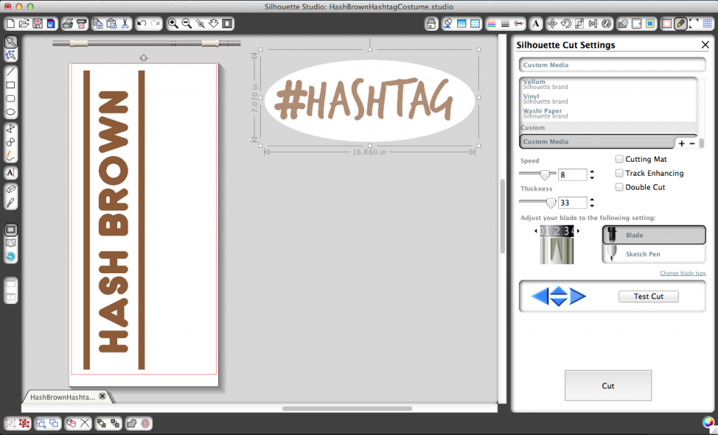This screenshot has width=718, height=435.
Task: Close the HashBrownHashta... document tab
Action: [102, 396]
